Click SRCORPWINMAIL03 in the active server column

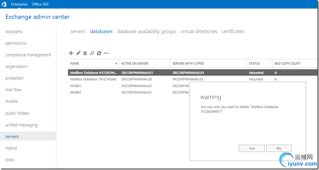(x=136, y=79)
